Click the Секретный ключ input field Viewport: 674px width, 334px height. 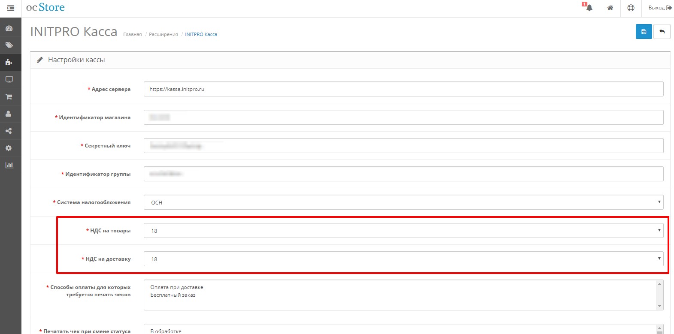[x=403, y=146]
